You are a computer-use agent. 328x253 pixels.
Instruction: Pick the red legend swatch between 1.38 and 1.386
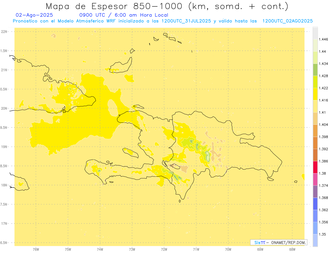tap(315, 167)
